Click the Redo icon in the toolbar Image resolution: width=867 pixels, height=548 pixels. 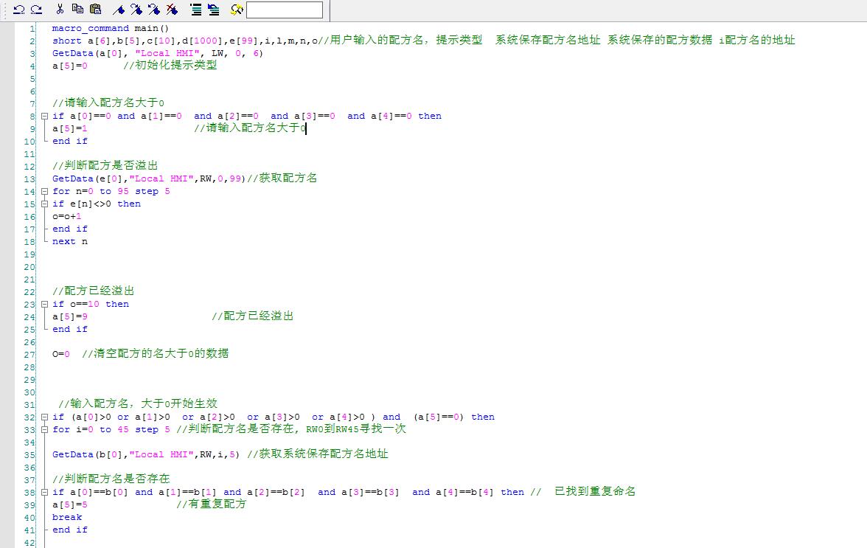[35, 10]
